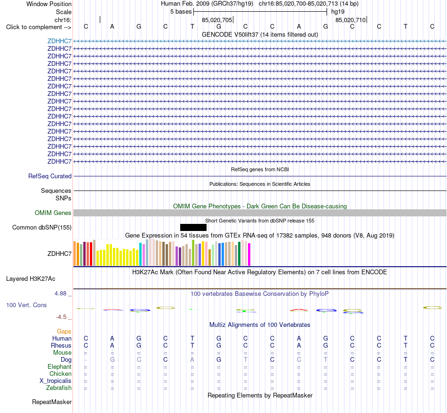Click the -4.5 PhyloP lower scale value
Image resolution: width=447 pixels, height=413 pixels.
(61, 317)
